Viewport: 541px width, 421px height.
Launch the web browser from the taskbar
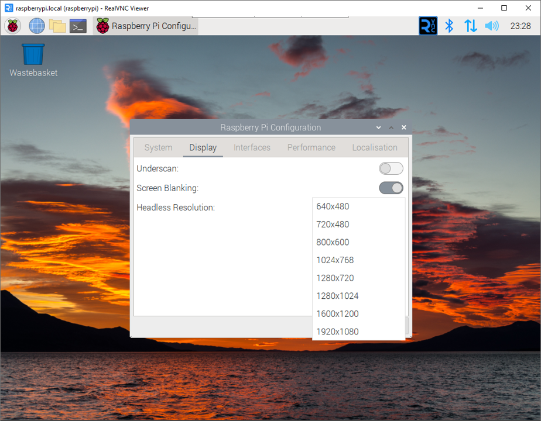tap(36, 26)
